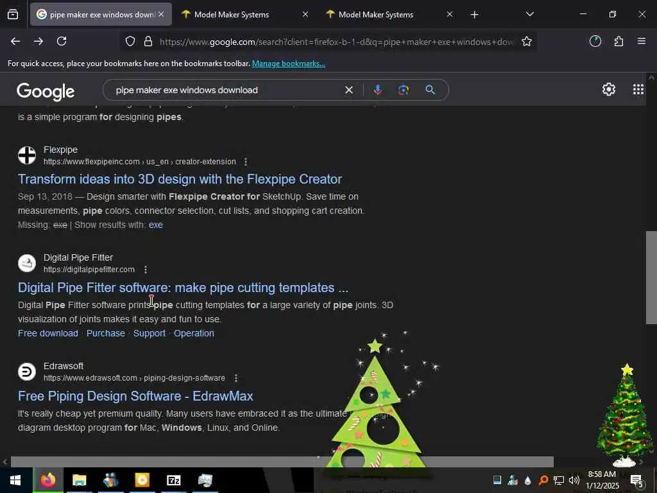Open Free download sitelink
The height and width of the screenshot is (493, 657).
pyautogui.click(x=47, y=333)
